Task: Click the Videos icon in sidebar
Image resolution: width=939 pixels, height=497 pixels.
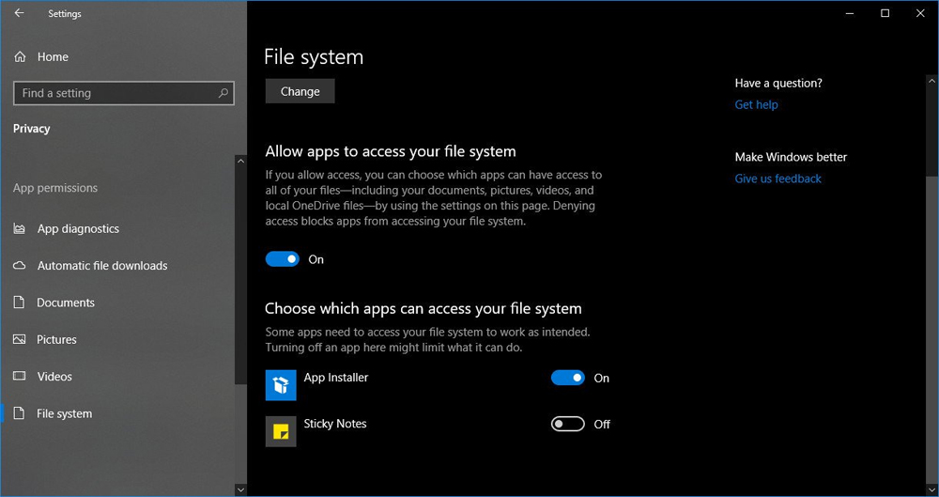Action: pyautogui.click(x=19, y=377)
